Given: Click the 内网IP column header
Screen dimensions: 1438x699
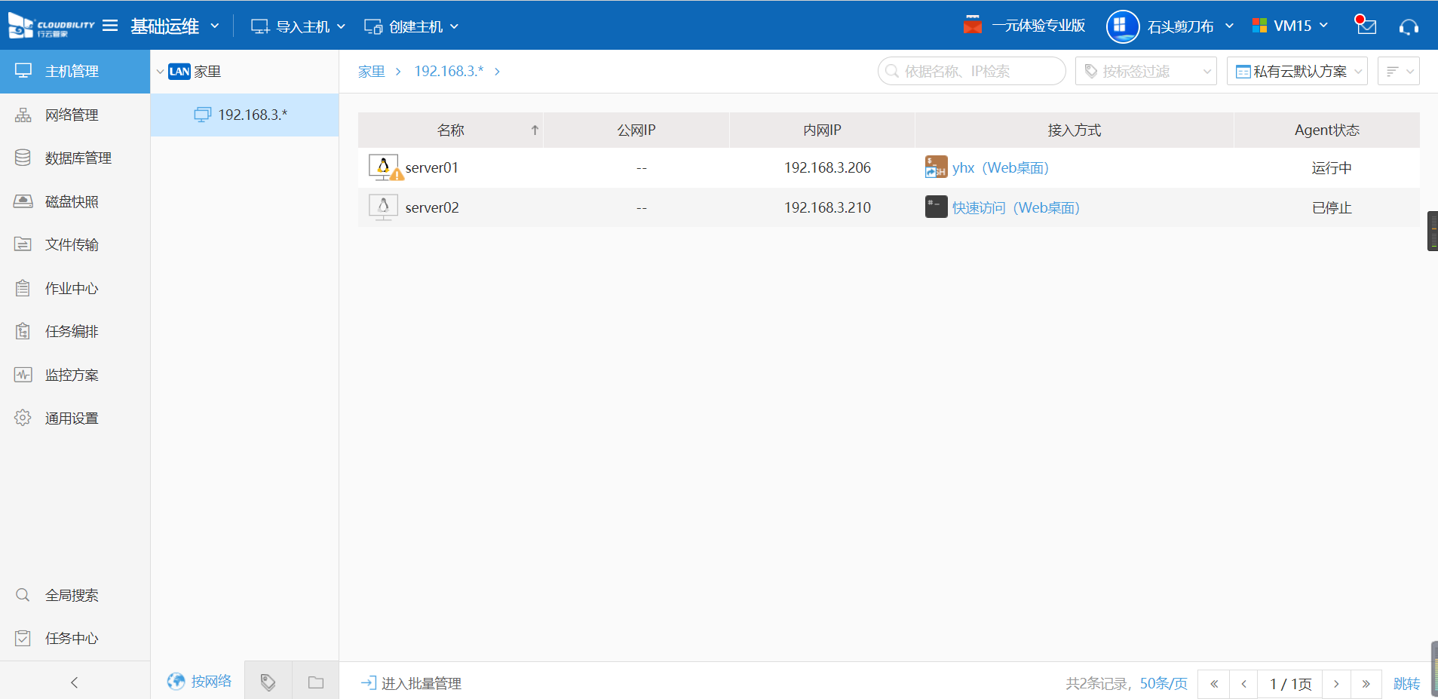Looking at the screenshot, I should coord(822,130).
